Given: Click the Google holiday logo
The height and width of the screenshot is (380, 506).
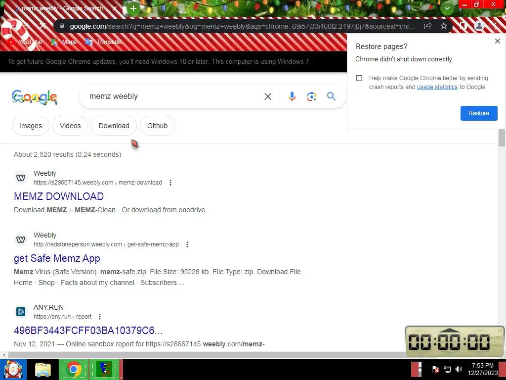Looking at the screenshot, I should pos(35,97).
